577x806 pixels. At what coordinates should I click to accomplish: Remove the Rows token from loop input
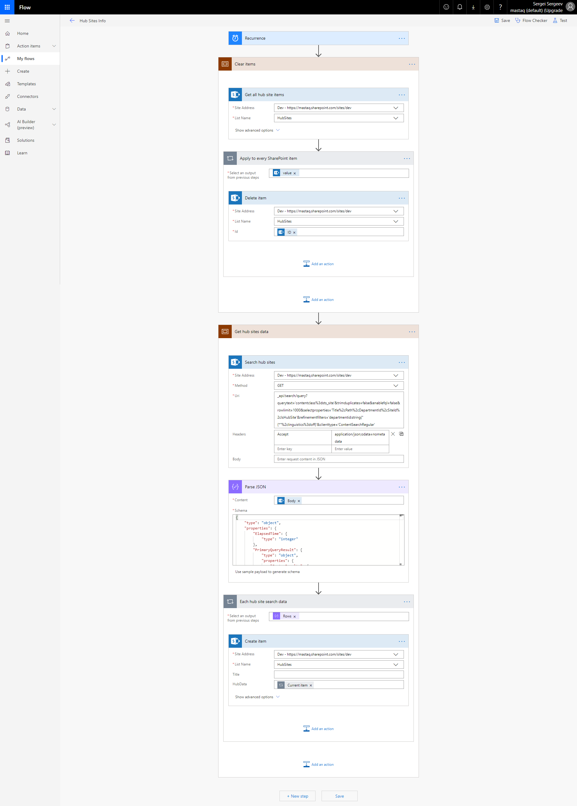[x=295, y=617]
